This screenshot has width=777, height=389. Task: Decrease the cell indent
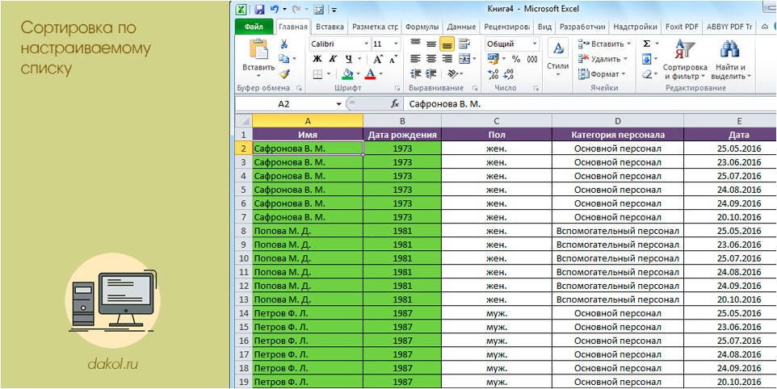(416, 74)
